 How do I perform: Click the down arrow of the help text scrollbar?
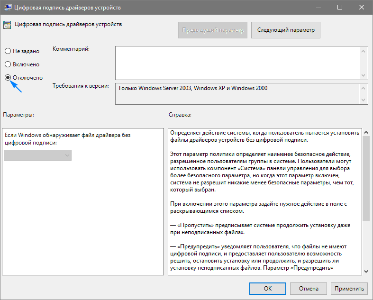point(365,271)
